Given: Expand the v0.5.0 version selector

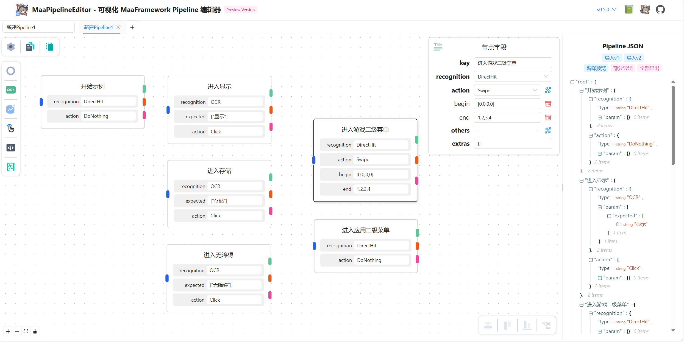Looking at the screenshot, I should click(606, 10).
